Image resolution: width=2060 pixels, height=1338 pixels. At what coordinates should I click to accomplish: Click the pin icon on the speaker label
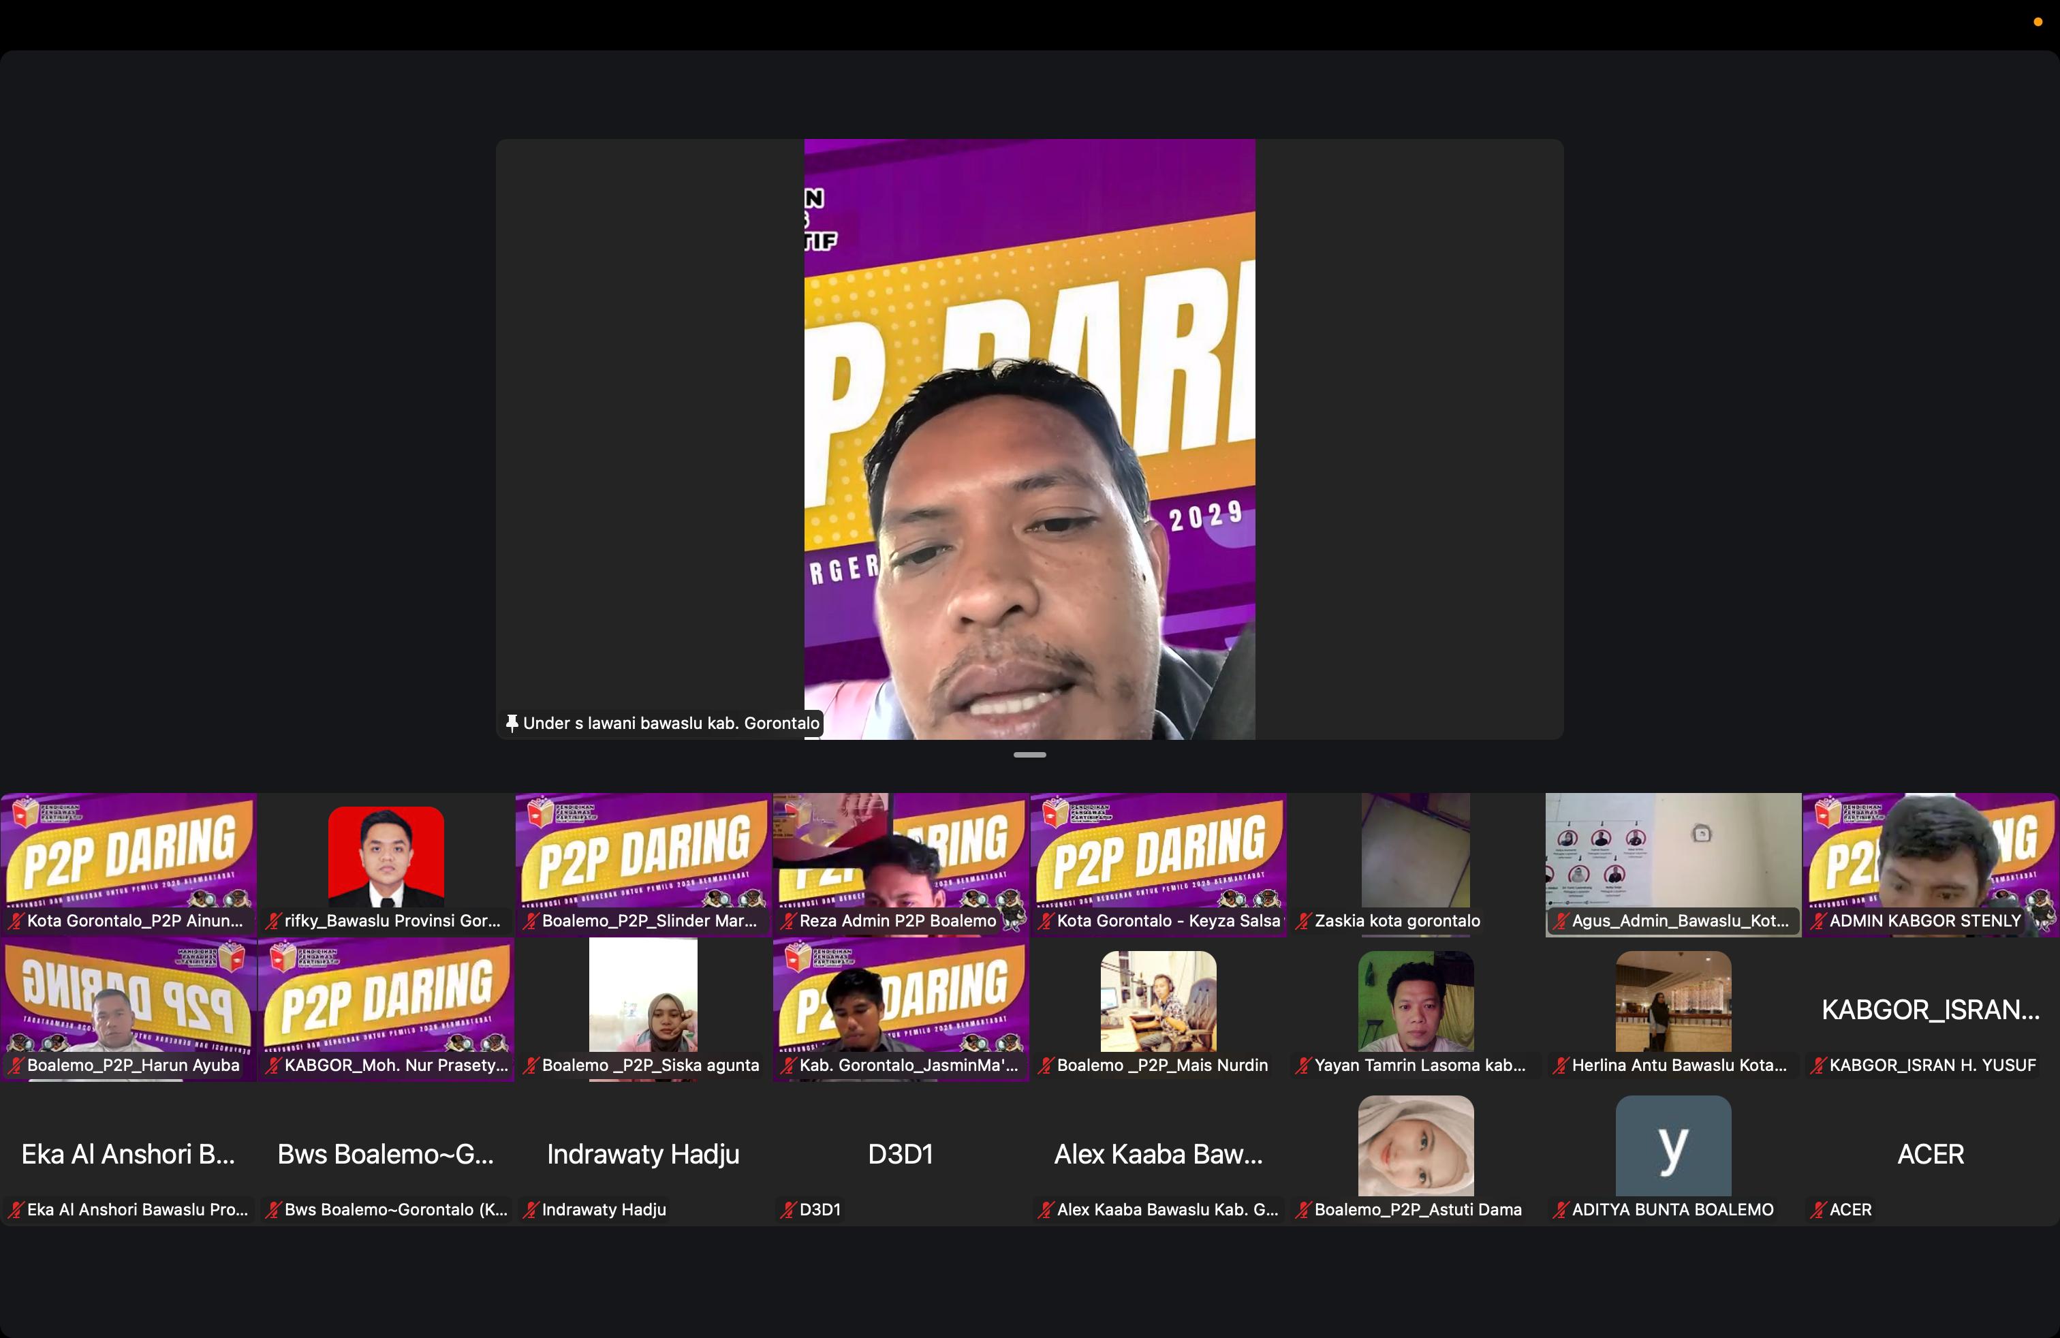[512, 723]
